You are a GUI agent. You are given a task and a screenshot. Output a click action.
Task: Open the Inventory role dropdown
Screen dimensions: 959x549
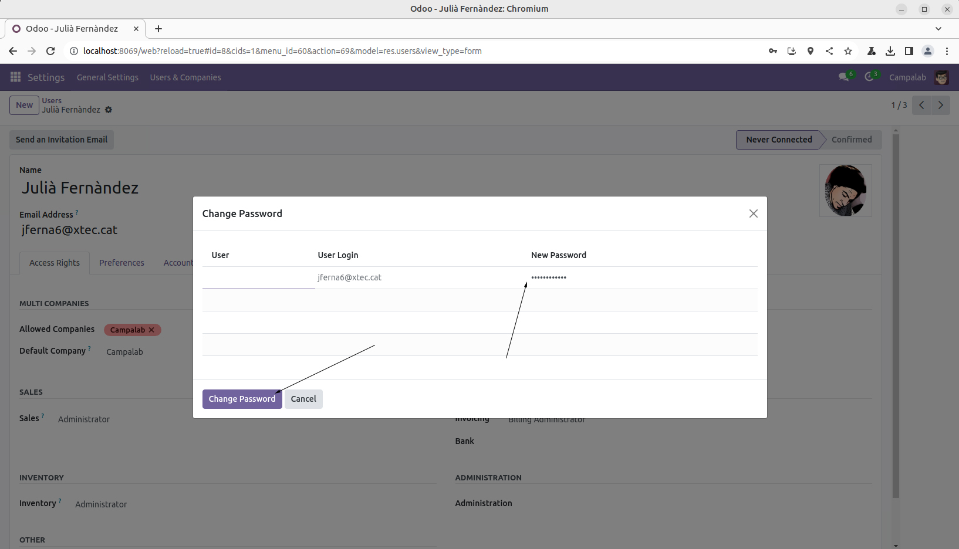[x=101, y=504]
